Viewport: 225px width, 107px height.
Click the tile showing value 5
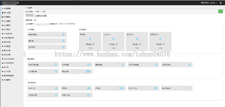tap(43, 95)
